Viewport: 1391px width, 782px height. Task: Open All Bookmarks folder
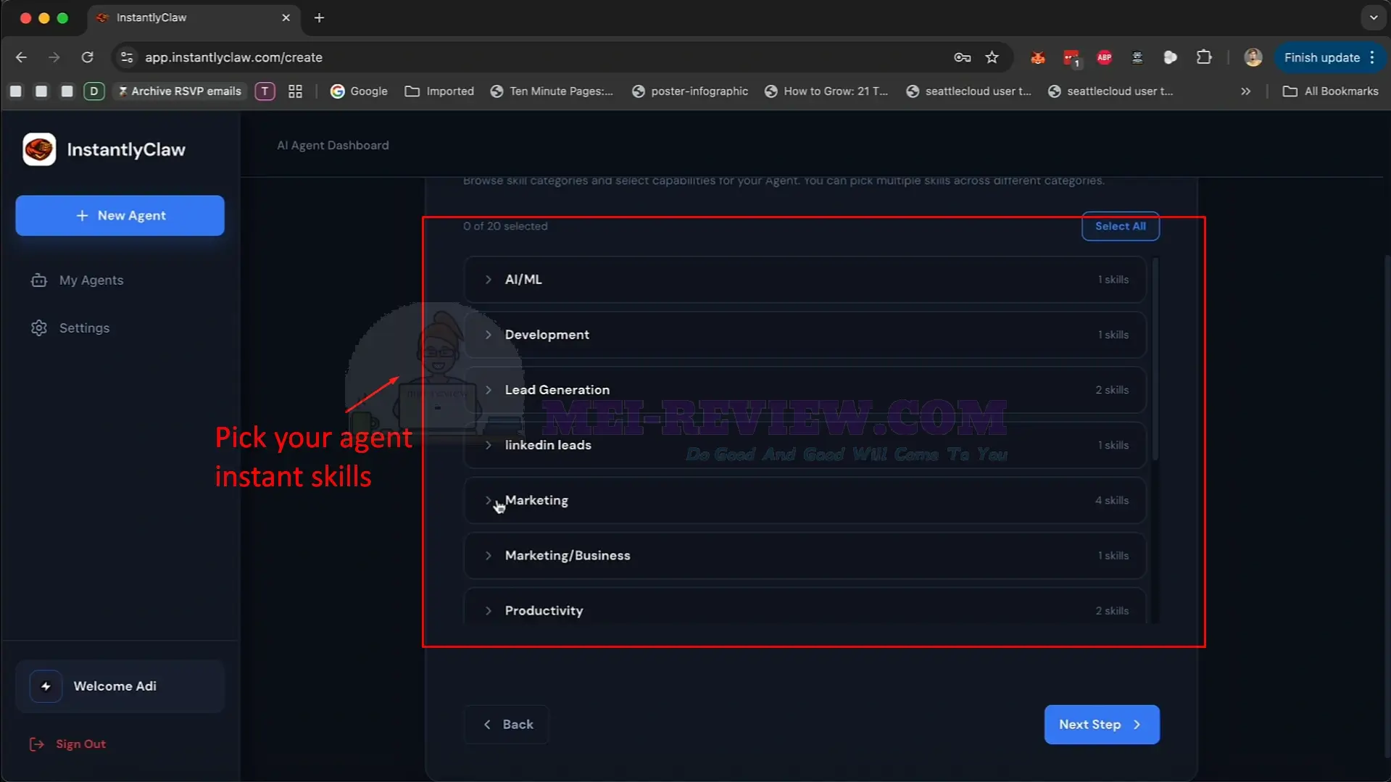click(1331, 91)
